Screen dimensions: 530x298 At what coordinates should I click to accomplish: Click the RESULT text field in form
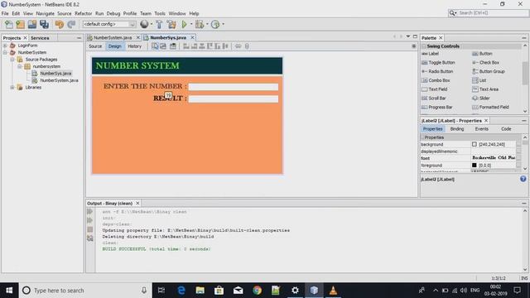coord(234,99)
